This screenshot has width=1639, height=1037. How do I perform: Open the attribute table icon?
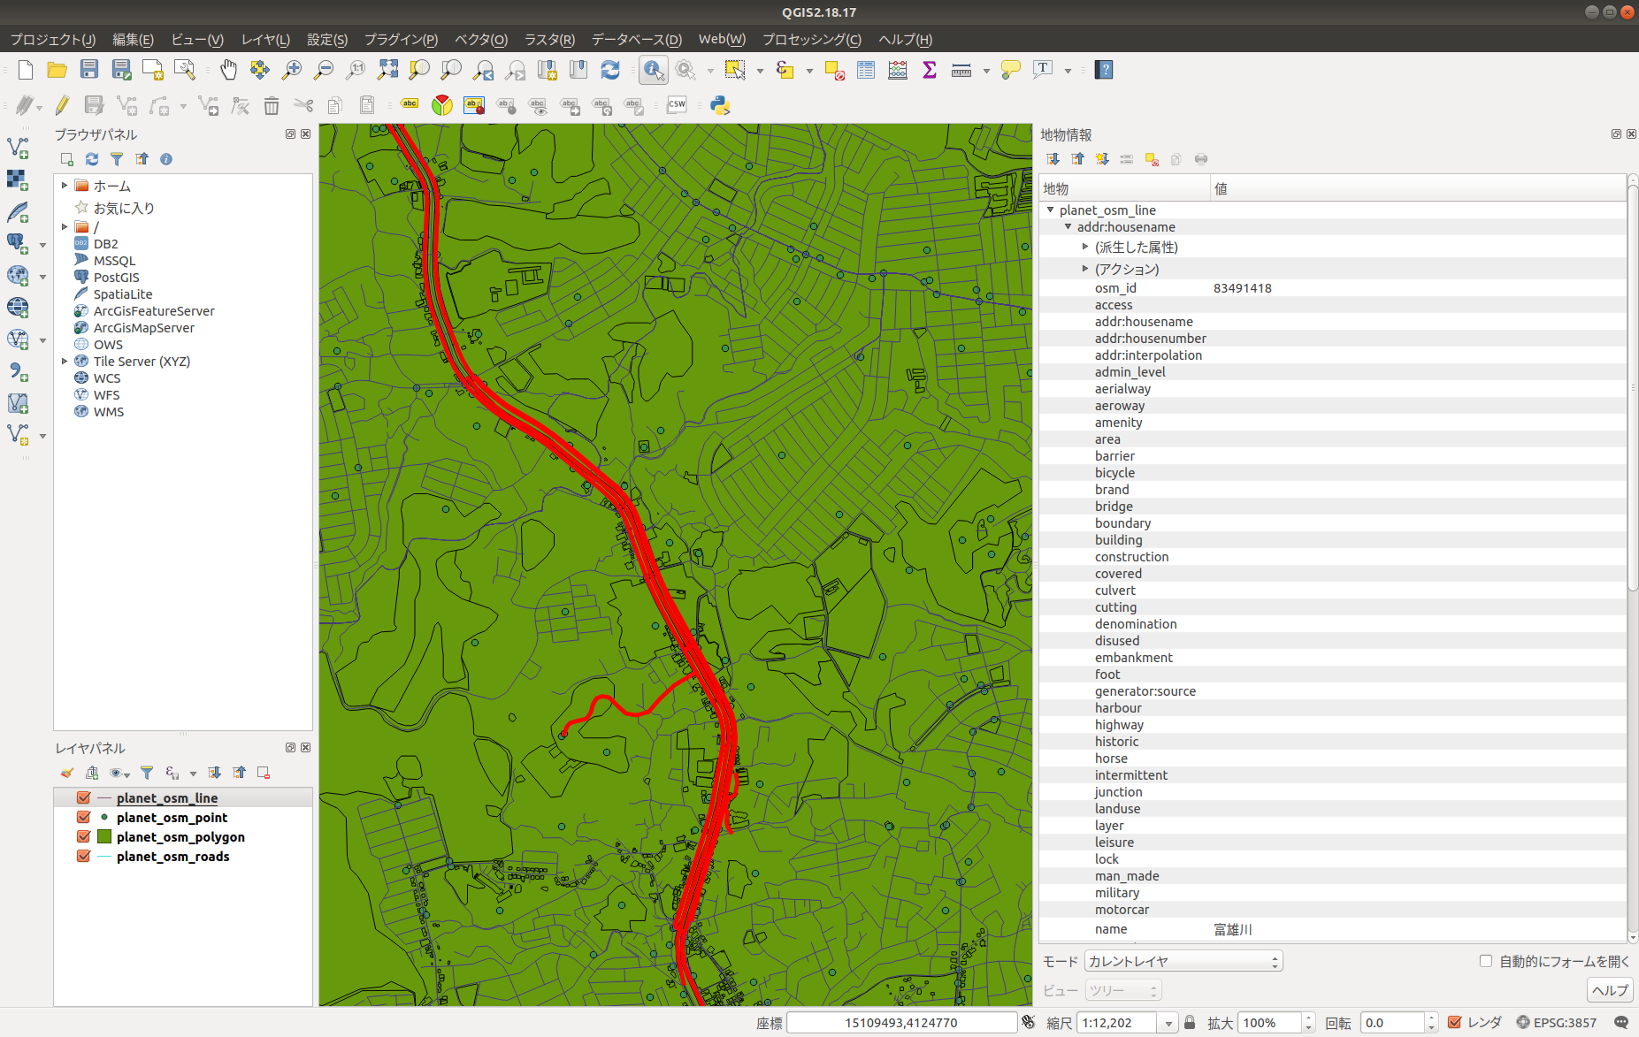tap(866, 70)
